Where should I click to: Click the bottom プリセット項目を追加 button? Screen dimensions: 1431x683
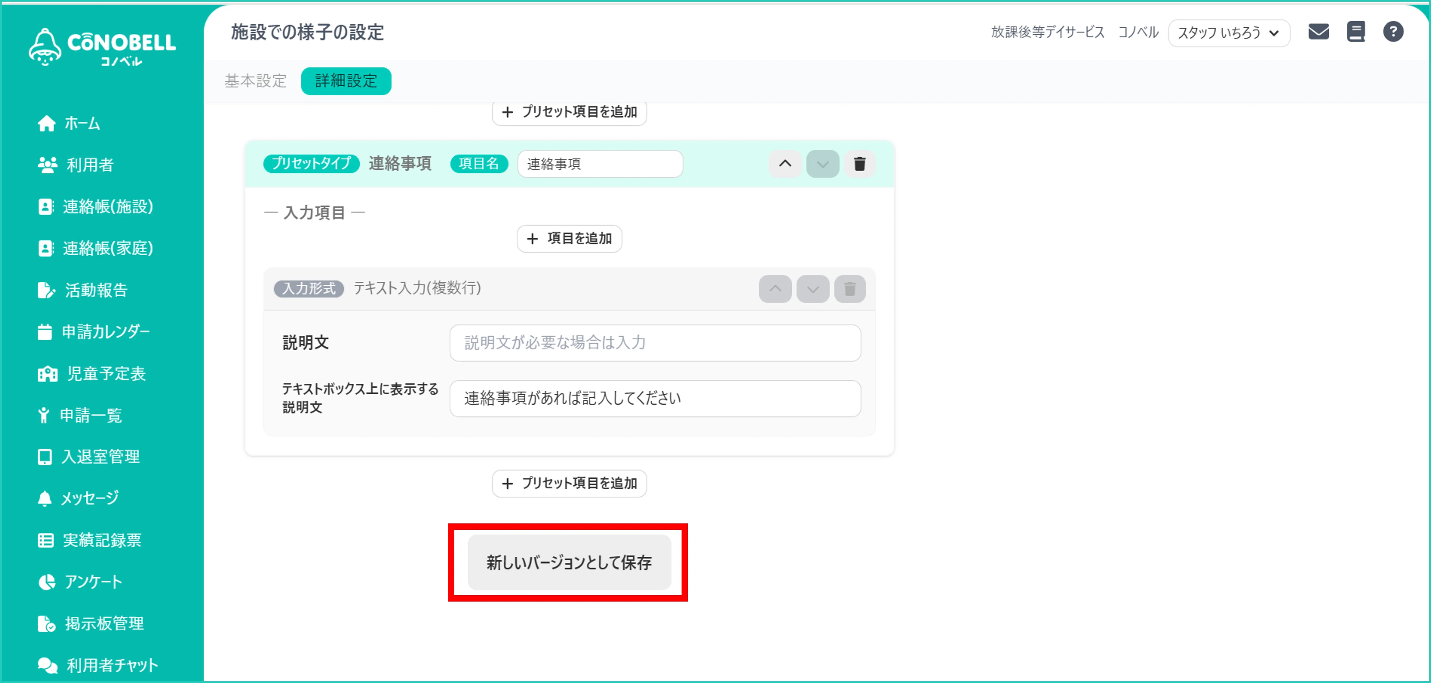tap(569, 483)
